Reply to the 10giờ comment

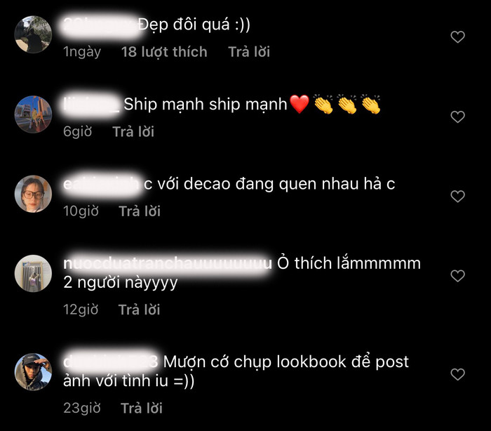click(140, 211)
